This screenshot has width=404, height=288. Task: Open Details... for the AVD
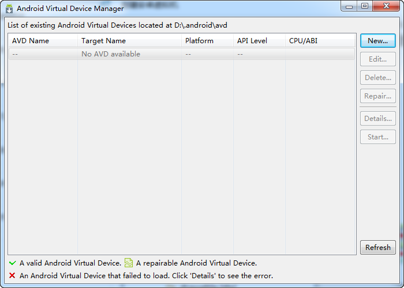click(x=378, y=119)
